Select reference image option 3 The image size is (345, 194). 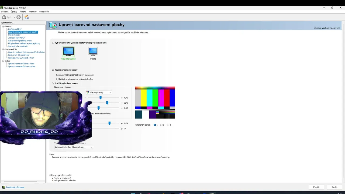pos(168,125)
